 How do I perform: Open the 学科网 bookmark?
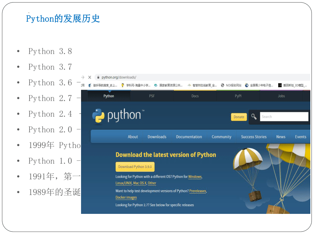click(x=136, y=85)
